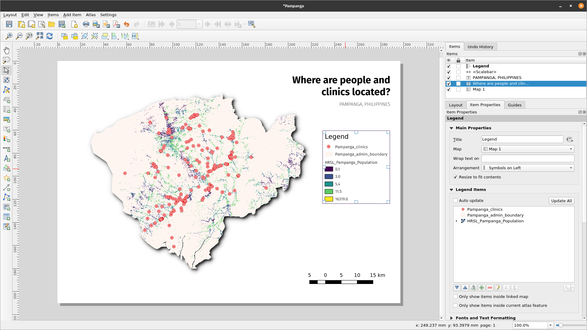
Task: Click the Refresh View icon
Action: coord(49,36)
